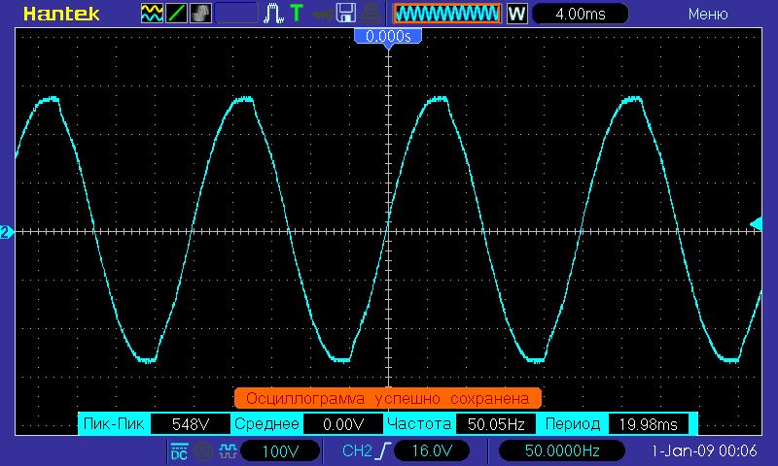Click the green T trigger status icon
The image size is (778, 466).
[297, 14]
